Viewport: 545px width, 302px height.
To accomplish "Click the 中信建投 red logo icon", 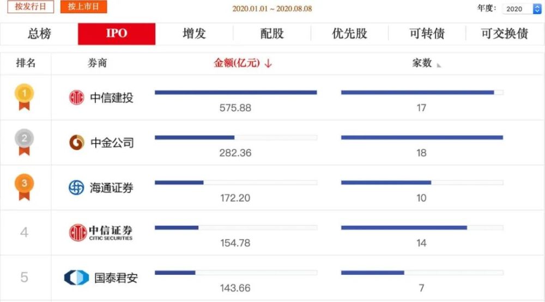I will click(76, 98).
